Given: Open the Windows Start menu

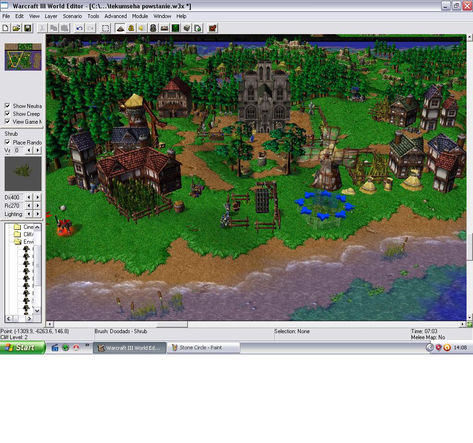Looking at the screenshot, I should (x=22, y=347).
